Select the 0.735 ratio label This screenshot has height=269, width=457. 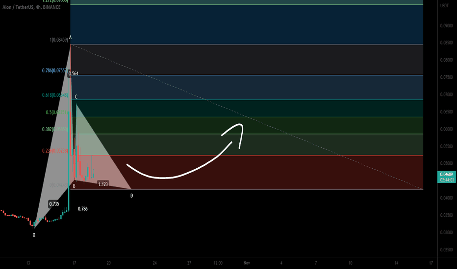54,204
